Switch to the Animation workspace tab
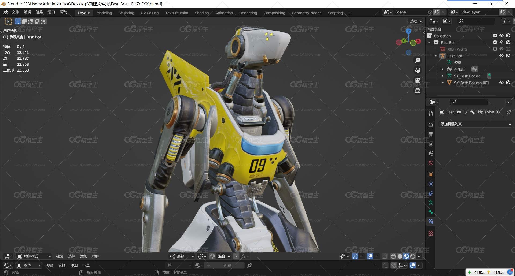This screenshot has height=276, width=515. click(224, 13)
